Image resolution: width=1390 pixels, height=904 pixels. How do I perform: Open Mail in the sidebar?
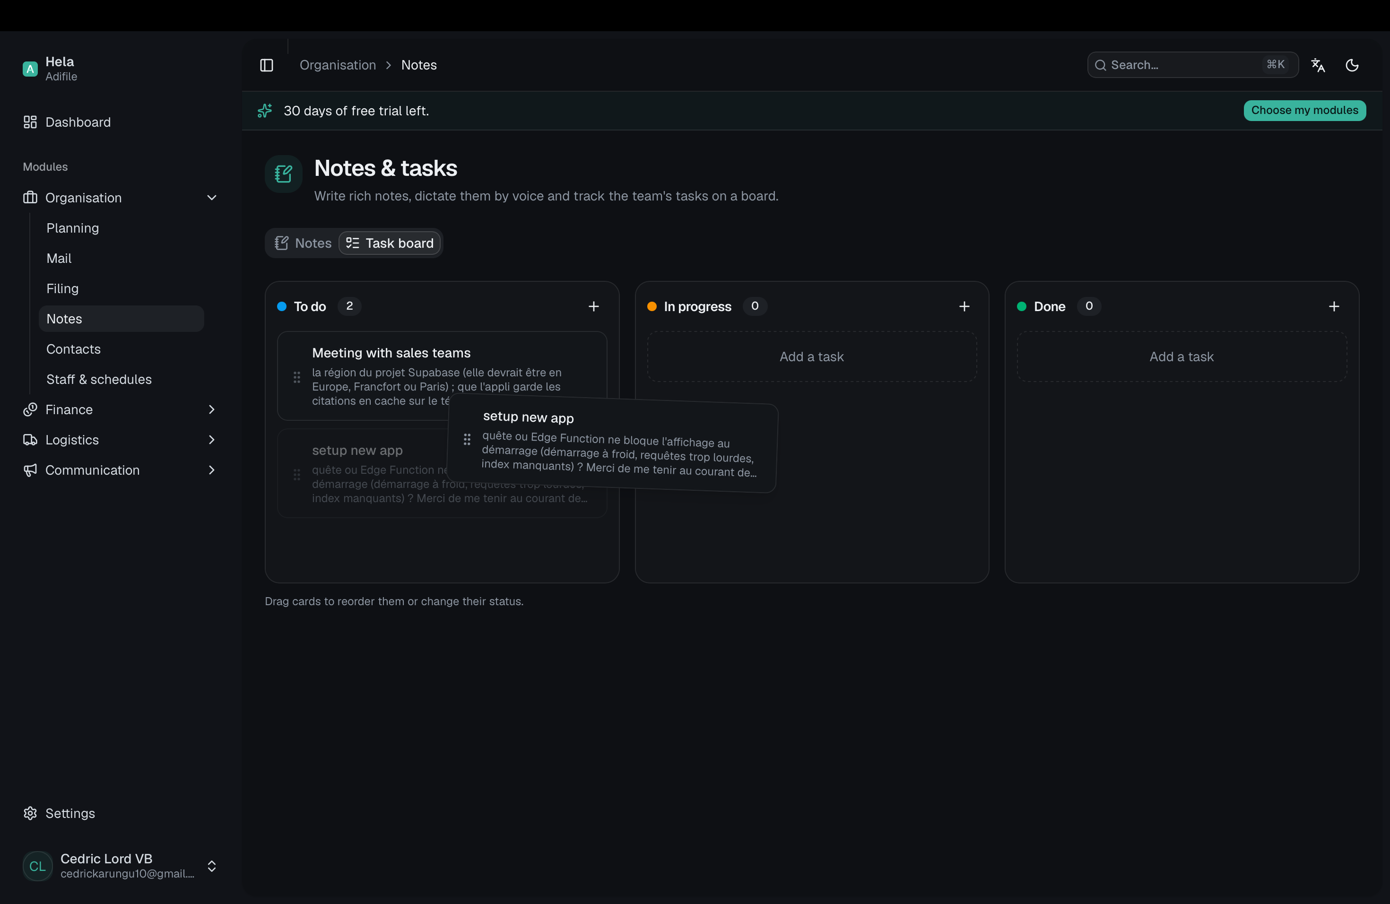point(122,258)
